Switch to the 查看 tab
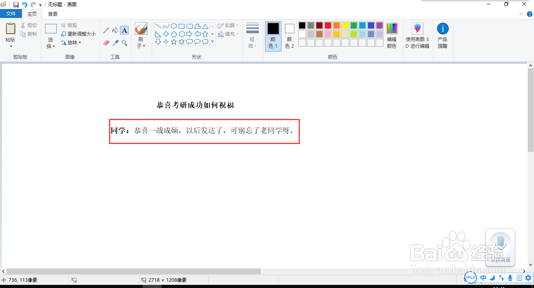534x288 pixels. pos(53,13)
